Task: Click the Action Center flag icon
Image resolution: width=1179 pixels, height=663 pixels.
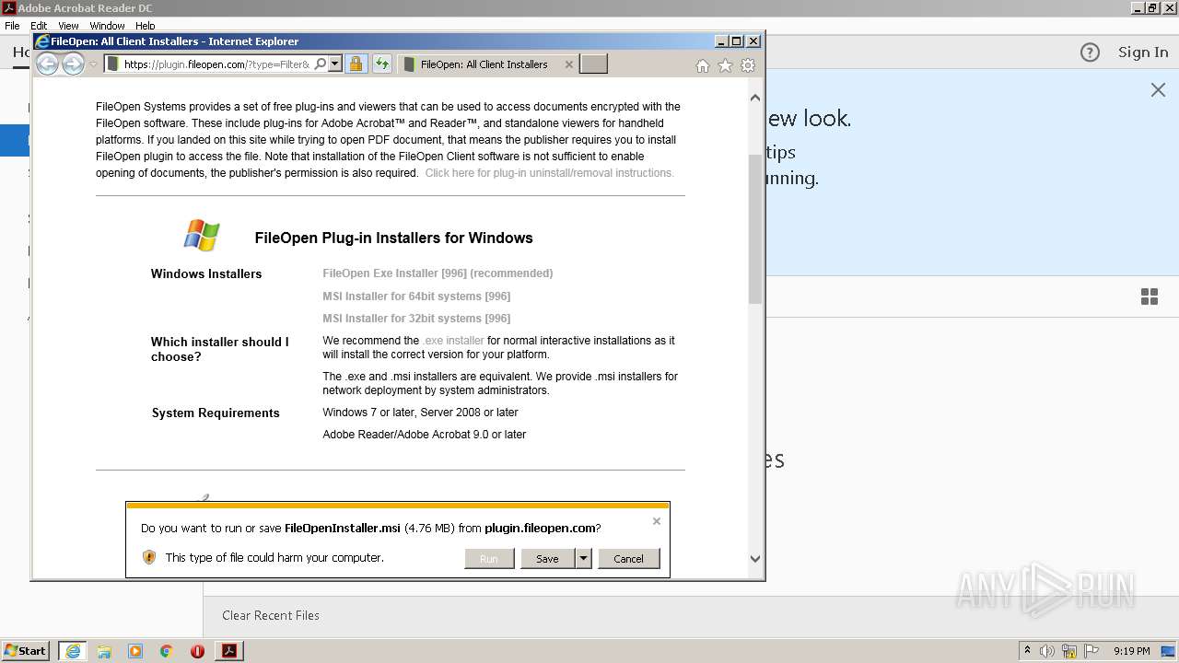Action: 1091,651
